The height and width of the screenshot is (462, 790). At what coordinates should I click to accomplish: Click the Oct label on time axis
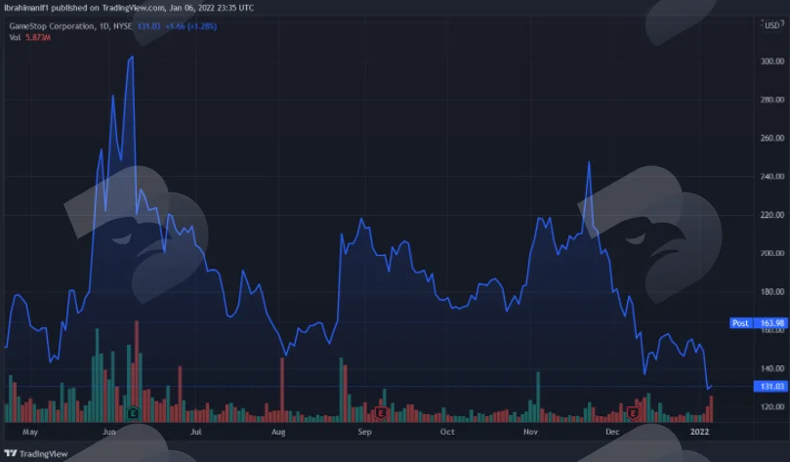click(447, 432)
